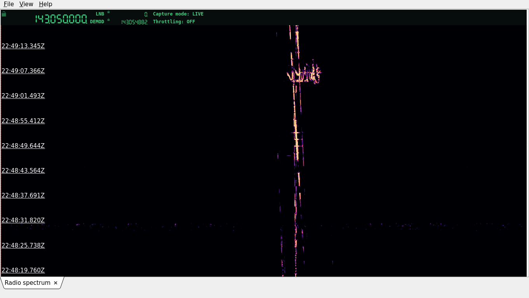Open the Help menu
This screenshot has height=298, width=529.
(46, 4)
